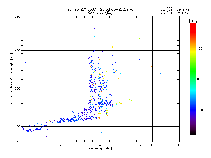Click the 'Frequency [MHz]' axis label
Viewport: 211px width, 158px height.
pos(100,149)
